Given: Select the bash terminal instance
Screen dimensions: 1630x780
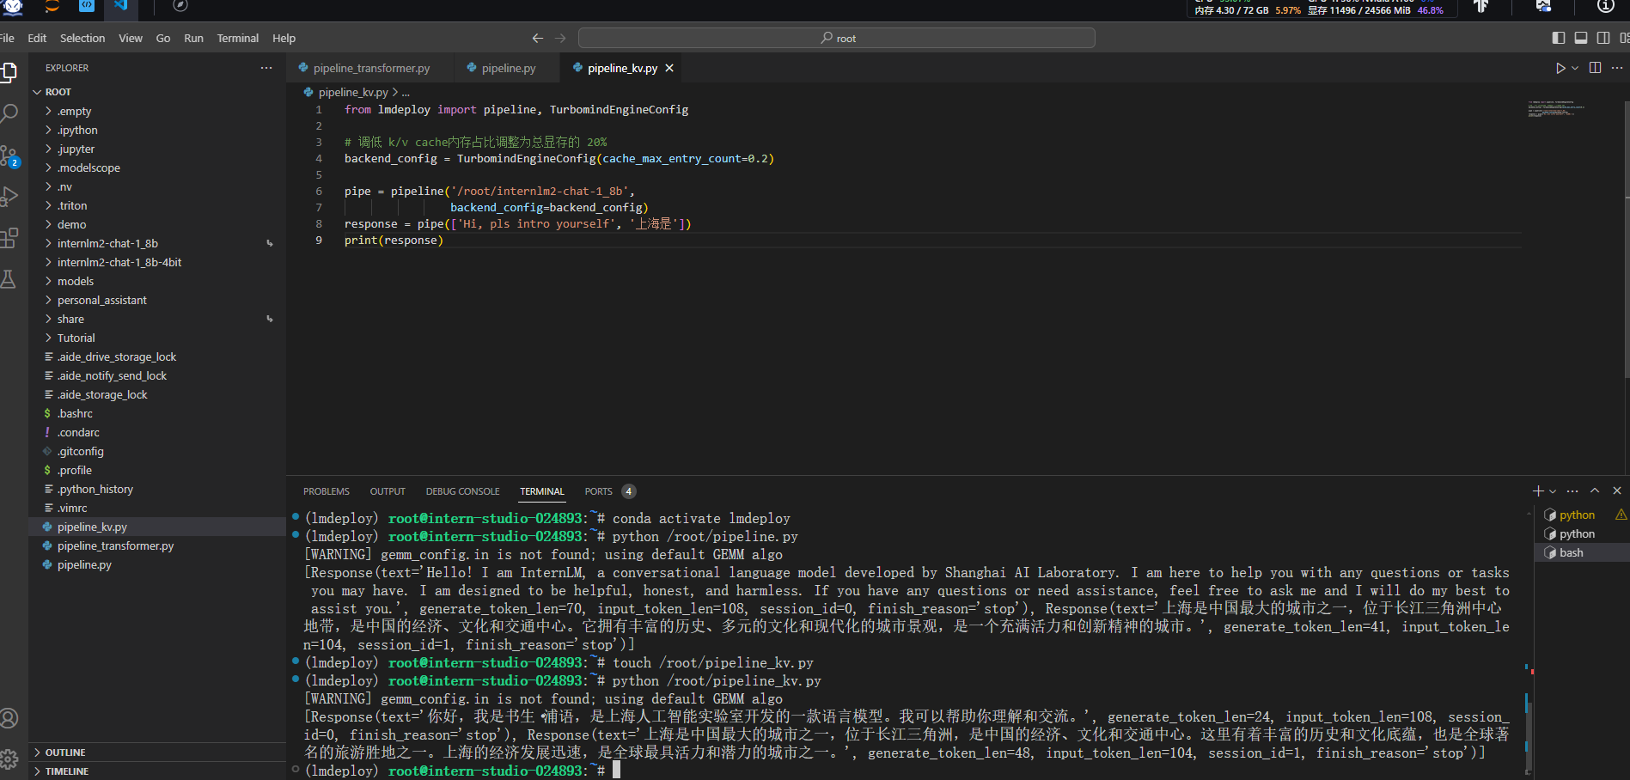Looking at the screenshot, I should pos(1582,552).
